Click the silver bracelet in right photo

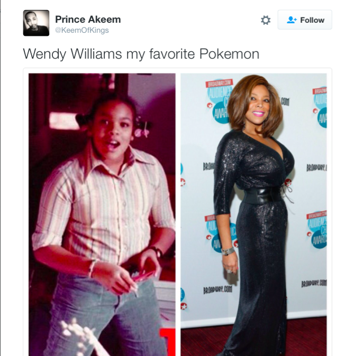click(x=228, y=251)
